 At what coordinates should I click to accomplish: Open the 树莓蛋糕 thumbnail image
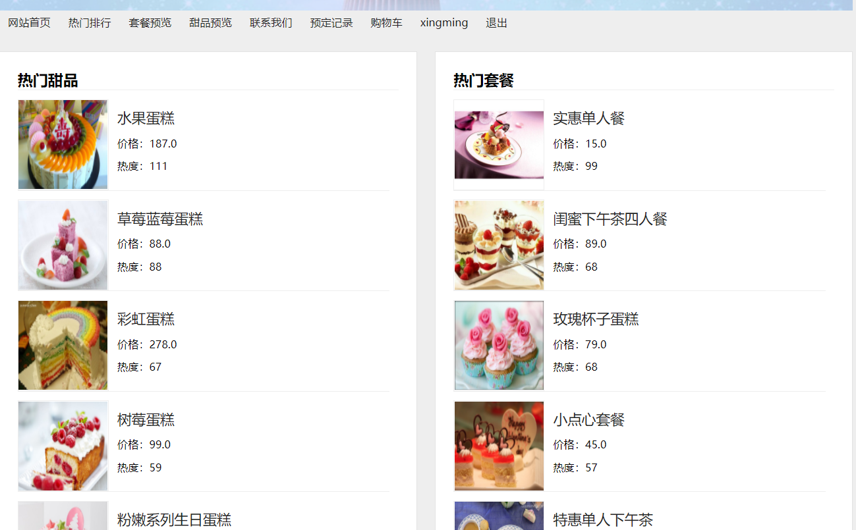click(63, 446)
